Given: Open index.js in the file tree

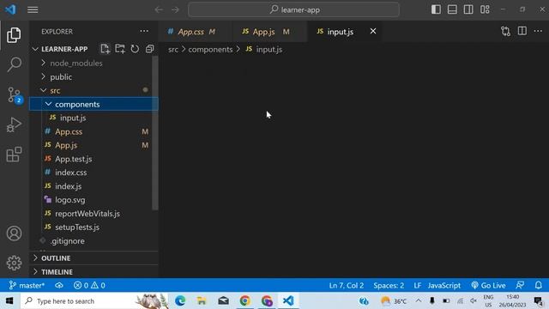Looking at the screenshot, I should 94,186.
